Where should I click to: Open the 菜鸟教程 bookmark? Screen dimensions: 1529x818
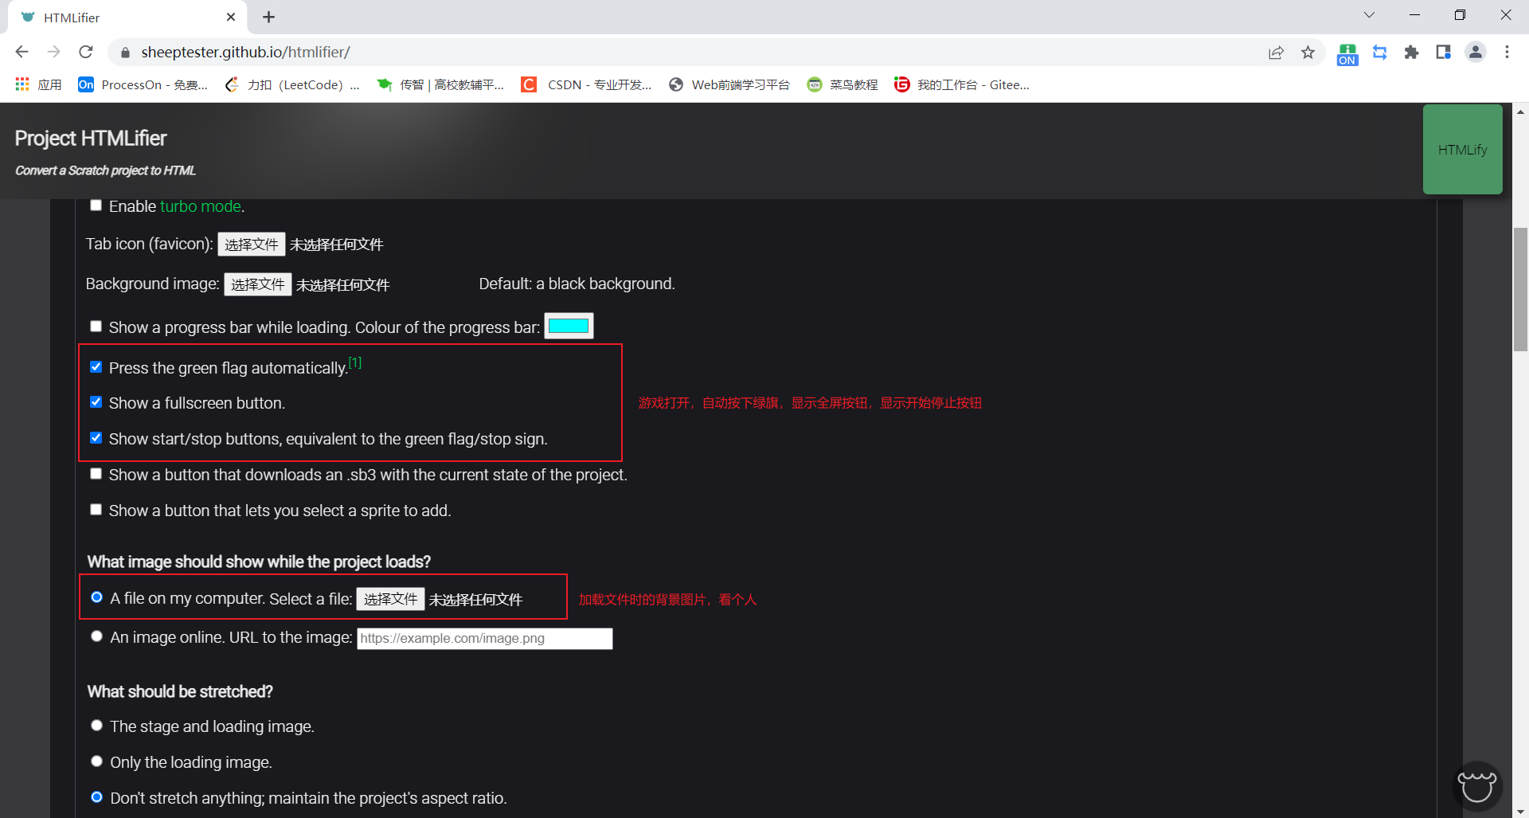click(x=842, y=84)
